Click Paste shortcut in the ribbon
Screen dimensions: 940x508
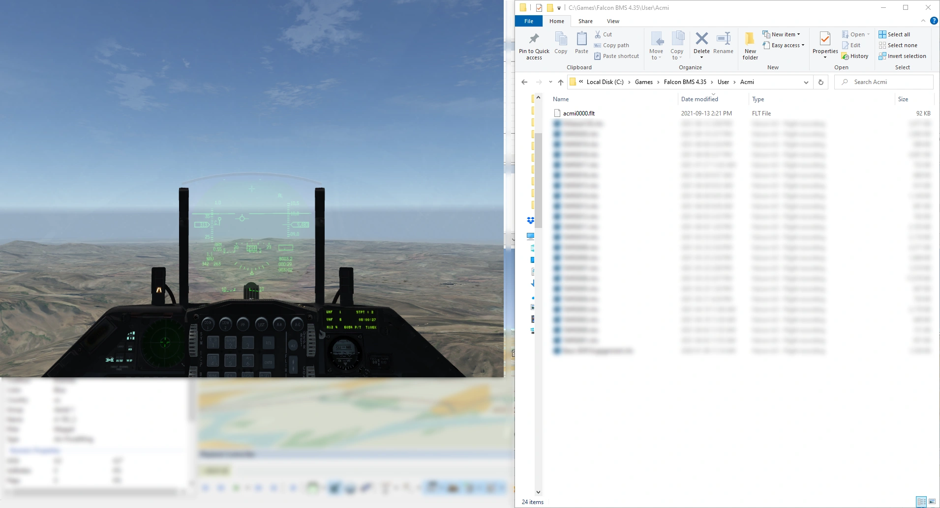[616, 56]
